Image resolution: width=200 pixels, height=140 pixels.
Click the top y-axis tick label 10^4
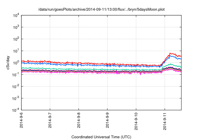click(15, 15)
